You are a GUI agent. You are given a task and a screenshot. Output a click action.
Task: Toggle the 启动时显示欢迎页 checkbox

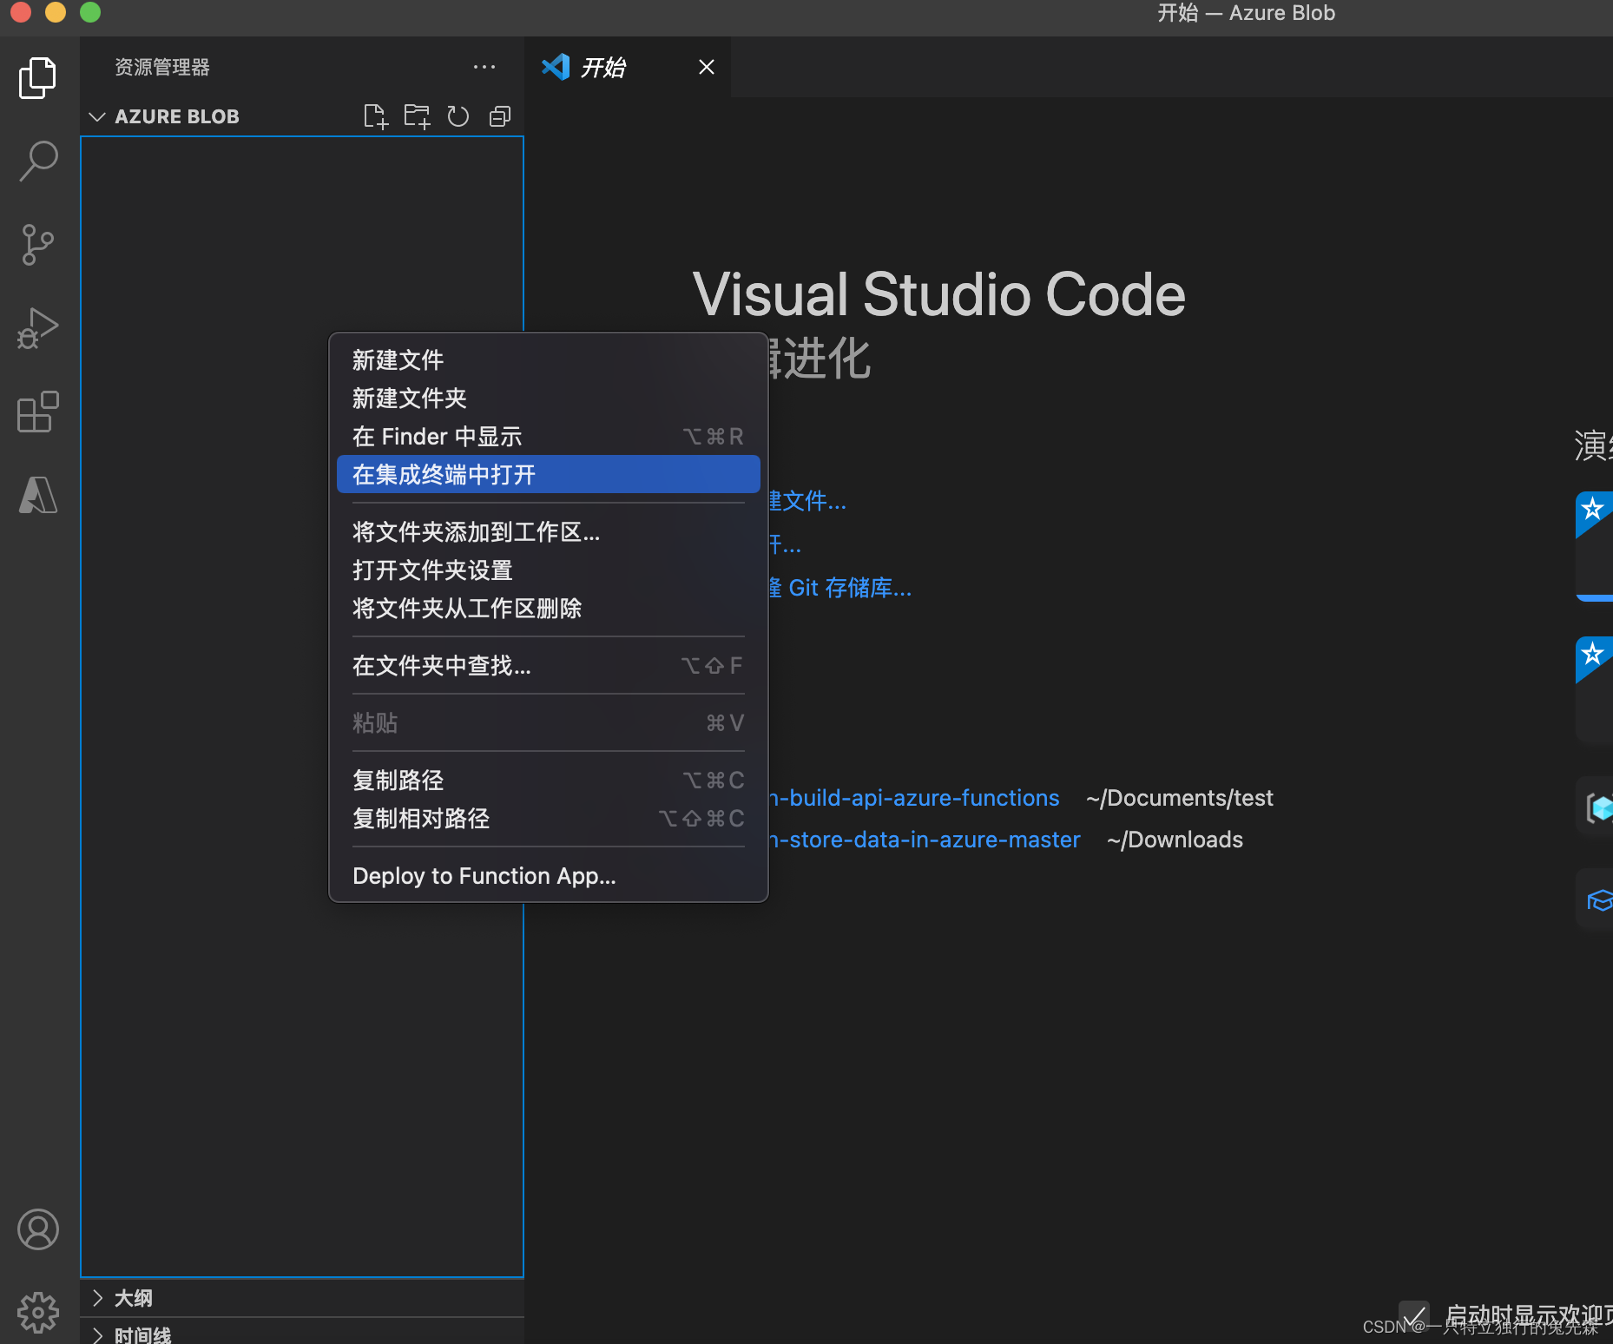coord(1413,1314)
